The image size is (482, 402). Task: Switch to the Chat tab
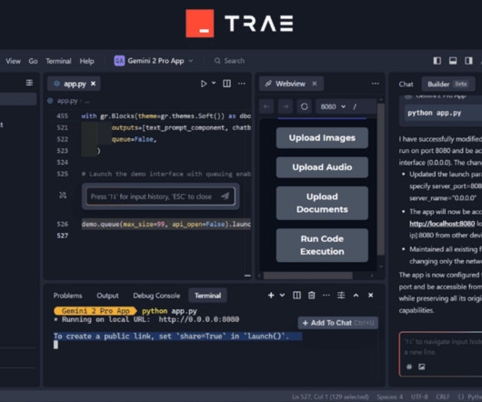[406, 85]
